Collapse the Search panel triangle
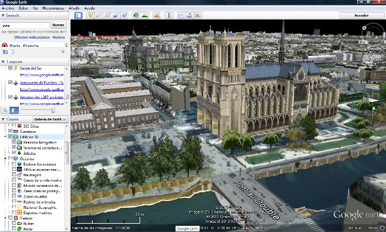Image resolution: width=386 pixels, height=232 pixels. point(3,15)
